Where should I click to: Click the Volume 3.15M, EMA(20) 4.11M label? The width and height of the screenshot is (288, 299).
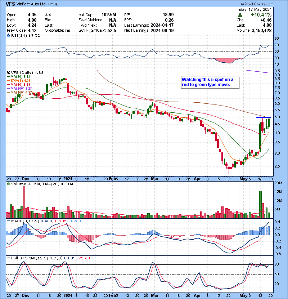[x=42, y=184]
